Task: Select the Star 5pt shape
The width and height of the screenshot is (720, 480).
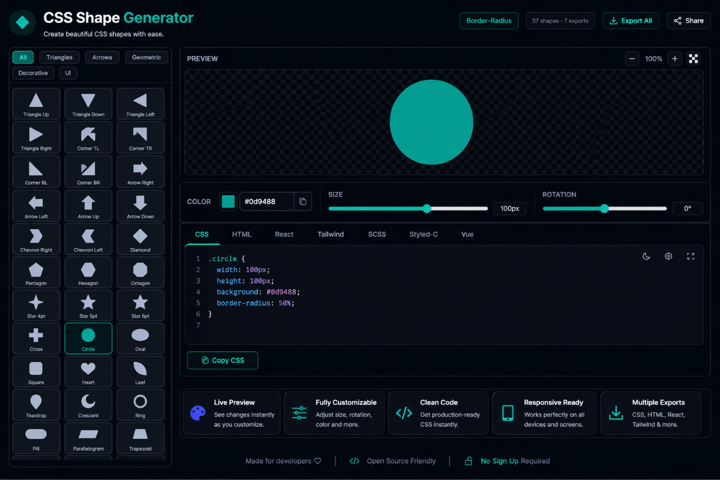Action: click(88, 305)
